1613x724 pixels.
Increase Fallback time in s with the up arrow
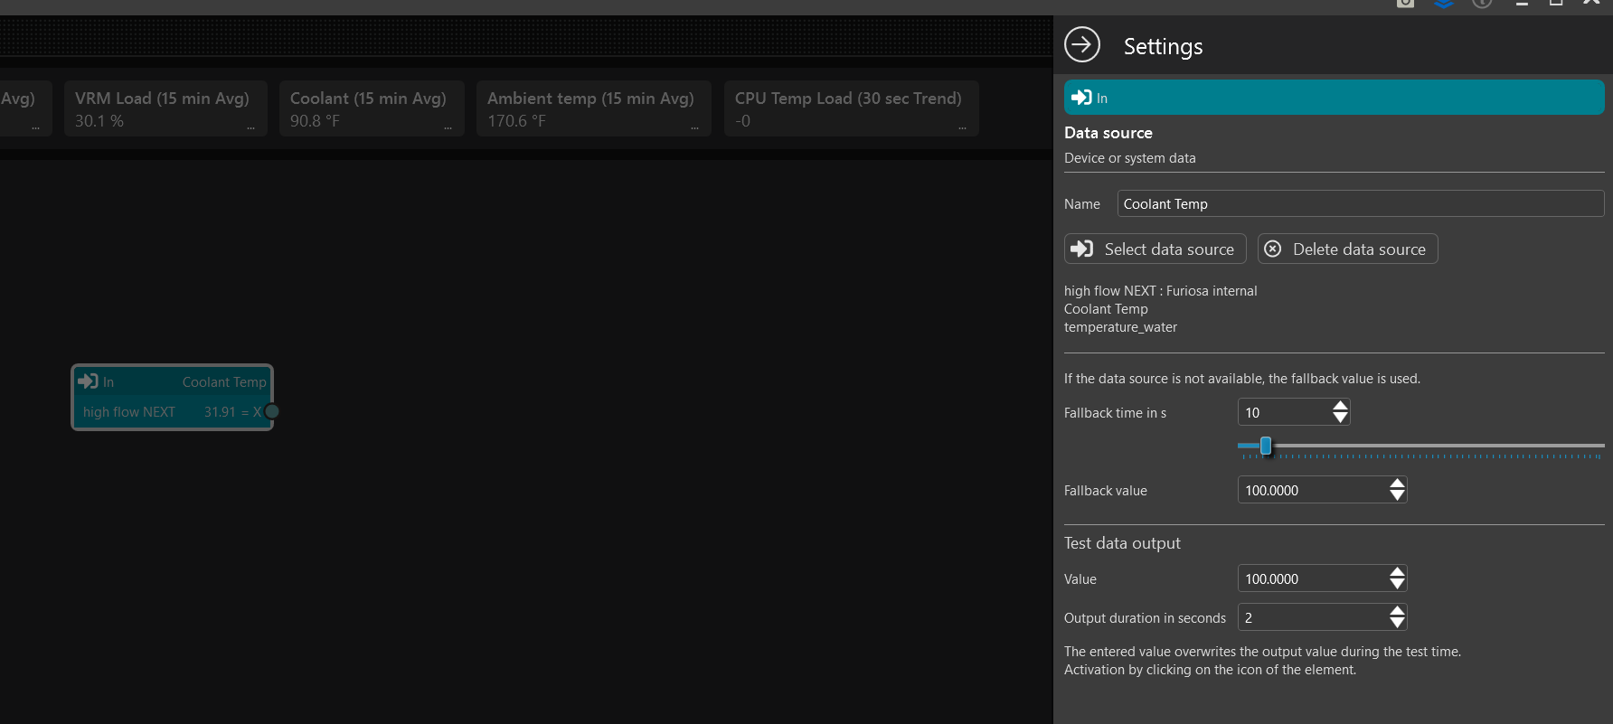click(x=1340, y=407)
